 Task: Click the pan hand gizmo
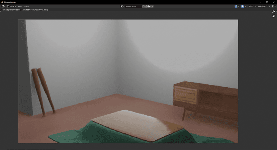point(274,16)
